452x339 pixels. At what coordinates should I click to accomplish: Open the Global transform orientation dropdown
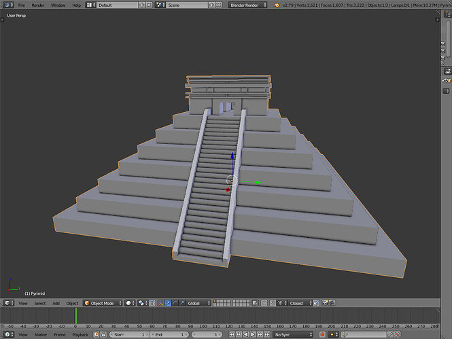pyautogui.click(x=198, y=303)
